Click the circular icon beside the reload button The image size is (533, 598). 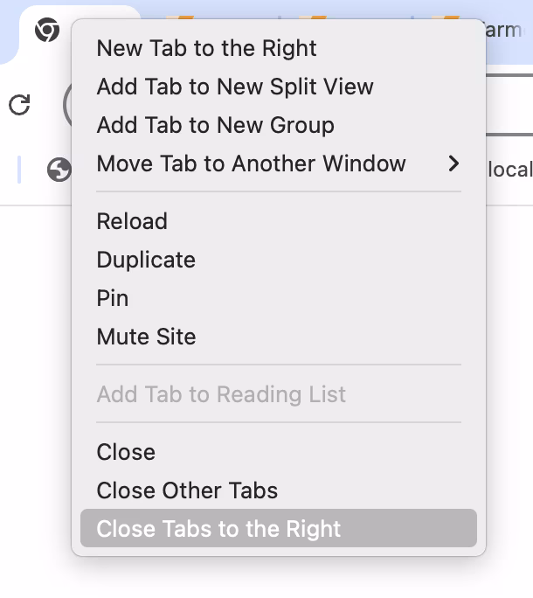pos(68,105)
